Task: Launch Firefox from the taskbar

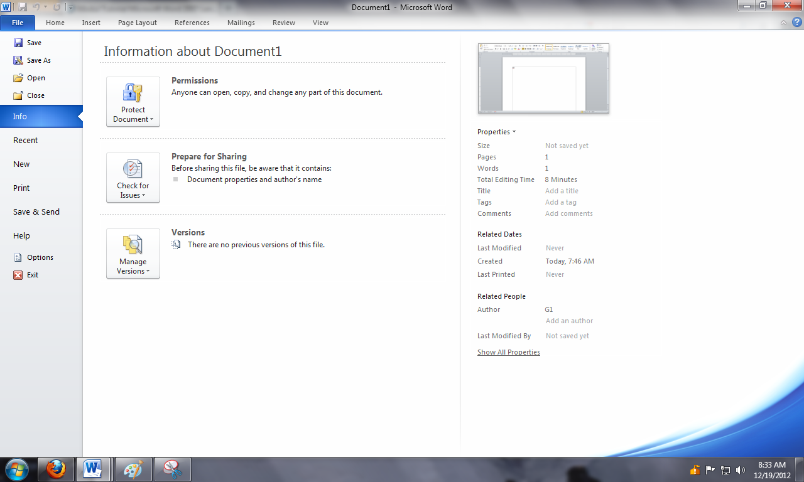Action: [56, 469]
